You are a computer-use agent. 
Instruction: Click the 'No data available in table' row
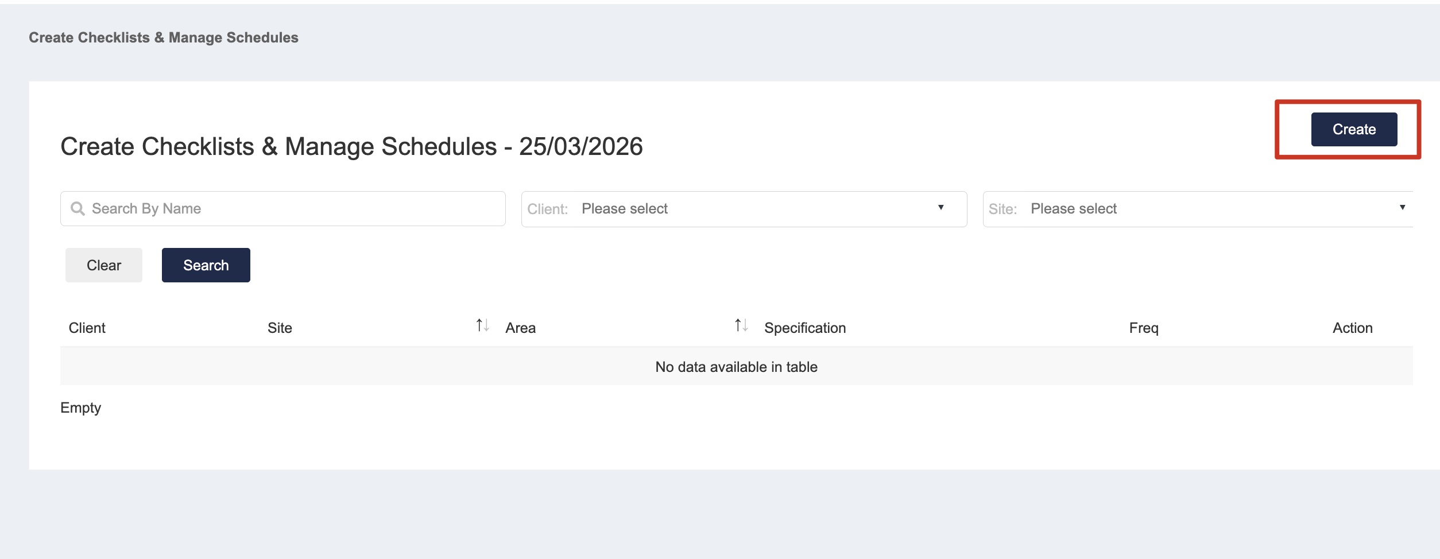tap(736, 367)
